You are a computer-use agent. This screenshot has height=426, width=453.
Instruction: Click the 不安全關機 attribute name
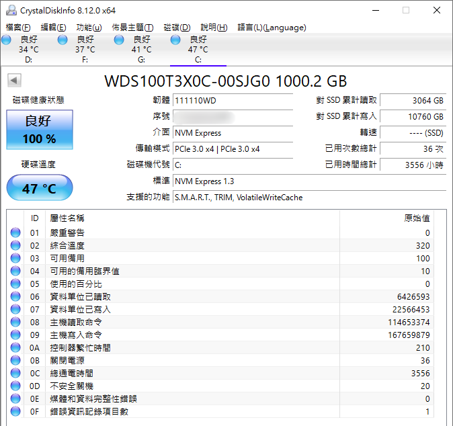coord(71,386)
